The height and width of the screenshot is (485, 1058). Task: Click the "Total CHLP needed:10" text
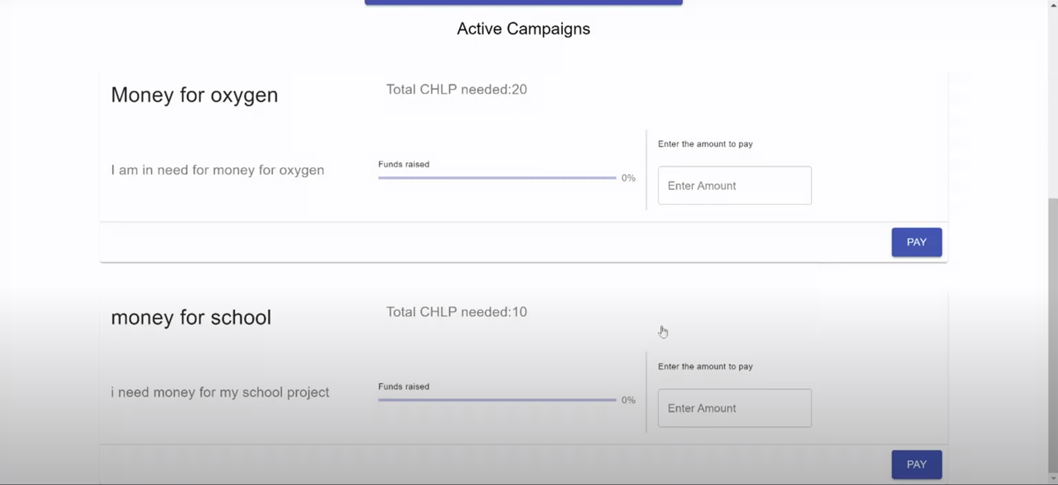(x=456, y=312)
